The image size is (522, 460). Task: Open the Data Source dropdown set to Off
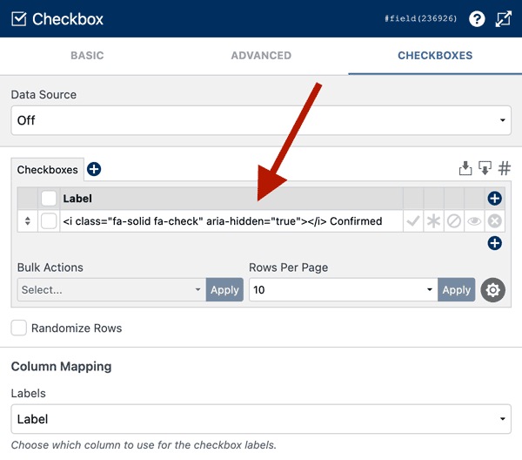coord(261,120)
